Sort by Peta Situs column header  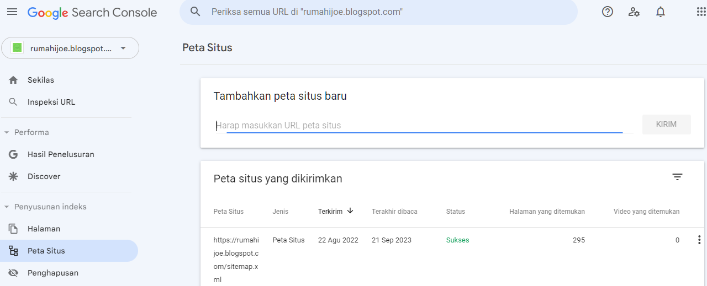coord(229,212)
